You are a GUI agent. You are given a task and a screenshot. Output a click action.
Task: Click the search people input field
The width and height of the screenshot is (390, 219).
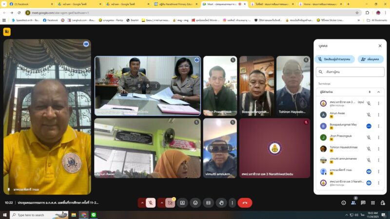click(x=353, y=72)
